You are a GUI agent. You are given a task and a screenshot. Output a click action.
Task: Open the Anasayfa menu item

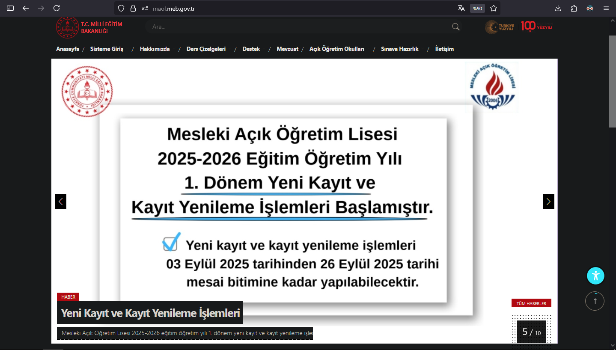[x=68, y=49]
